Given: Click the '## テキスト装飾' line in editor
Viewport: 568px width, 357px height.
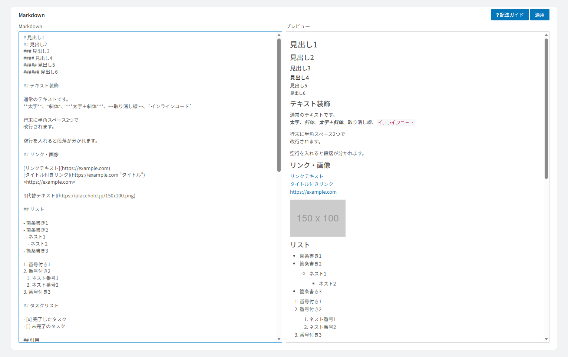Looking at the screenshot, I should (41, 86).
